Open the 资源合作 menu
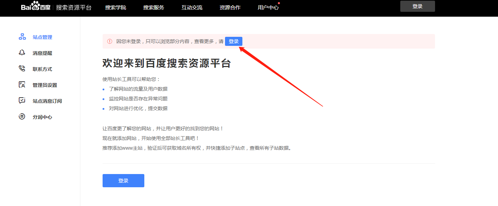The height and width of the screenshot is (206, 498). click(230, 7)
